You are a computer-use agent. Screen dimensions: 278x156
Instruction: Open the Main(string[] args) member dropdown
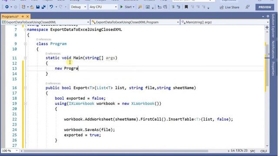coord(225,22)
